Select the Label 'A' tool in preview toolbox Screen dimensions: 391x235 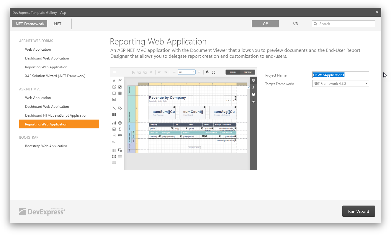tap(114, 81)
